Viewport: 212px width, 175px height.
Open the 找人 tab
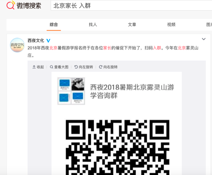93,25
